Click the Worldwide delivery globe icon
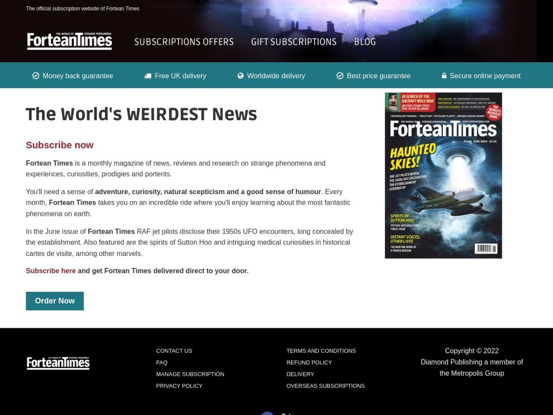This screenshot has width=553, height=415. click(x=241, y=76)
